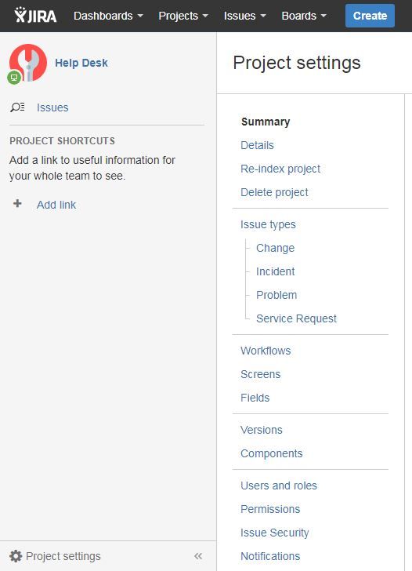This screenshot has width=412, height=571.
Task: Click the Issues search icon in sidebar
Action: pyautogui.click(x=17, y=107)
